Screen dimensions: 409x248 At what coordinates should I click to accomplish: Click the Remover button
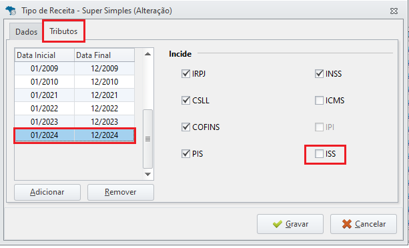tap(121, 192)
